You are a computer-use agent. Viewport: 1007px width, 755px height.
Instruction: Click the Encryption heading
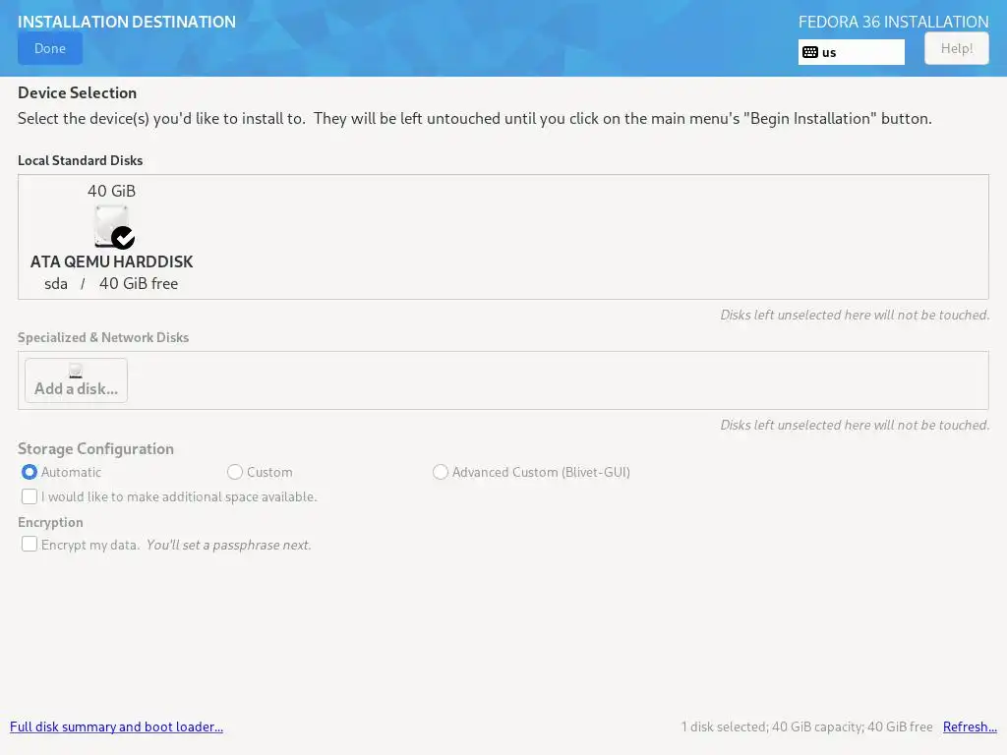(50, 523)
